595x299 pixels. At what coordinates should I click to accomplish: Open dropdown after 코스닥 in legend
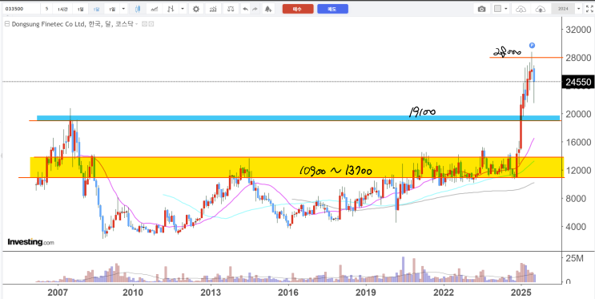coord(137,24)
